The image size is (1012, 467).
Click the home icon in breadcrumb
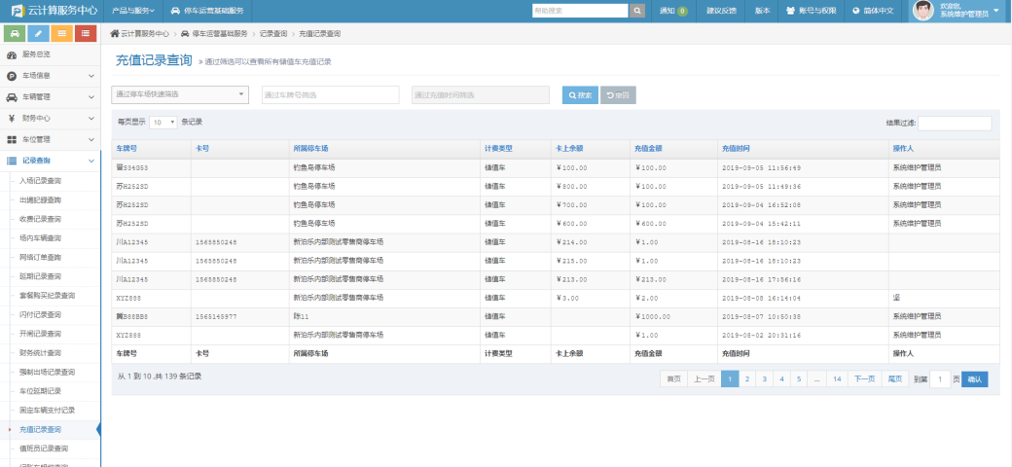[114, 33]
